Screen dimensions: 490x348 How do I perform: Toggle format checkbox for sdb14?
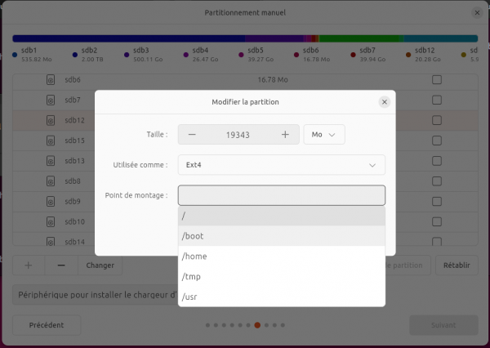click(x=437, y=241)
